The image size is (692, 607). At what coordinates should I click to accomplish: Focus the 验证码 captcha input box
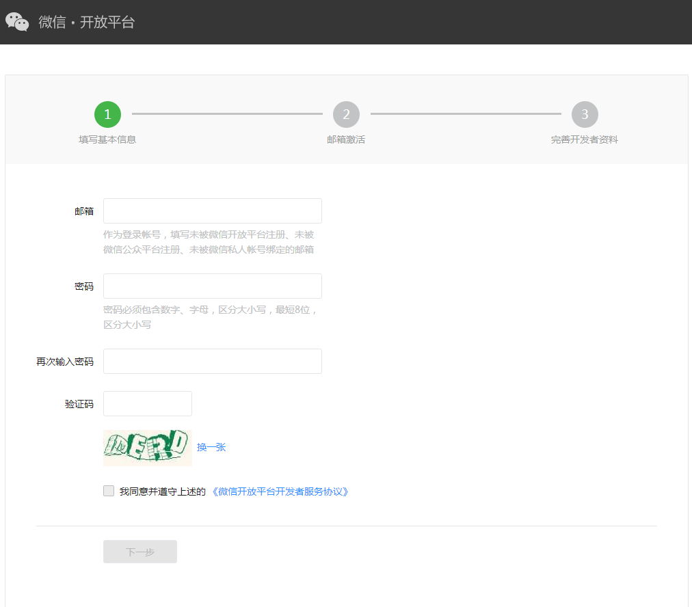tap(147, 403)
